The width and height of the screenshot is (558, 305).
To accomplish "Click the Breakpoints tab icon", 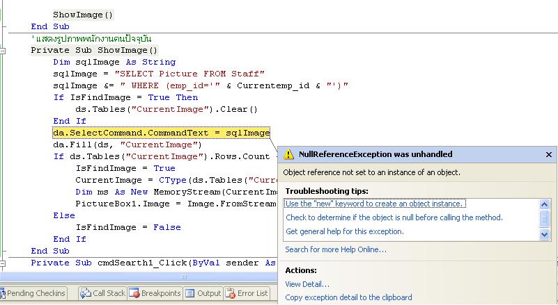I will 134,293.
